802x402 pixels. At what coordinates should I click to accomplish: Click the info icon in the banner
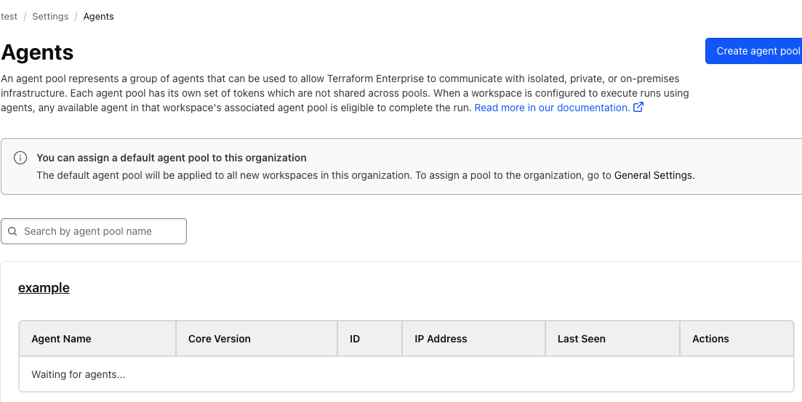[x=21, y=158]
